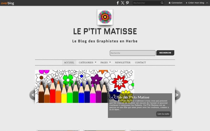This screenshot has height=131, width=210.
Task: Select the ACCUEIL menu item
Action: pos(69,63)
